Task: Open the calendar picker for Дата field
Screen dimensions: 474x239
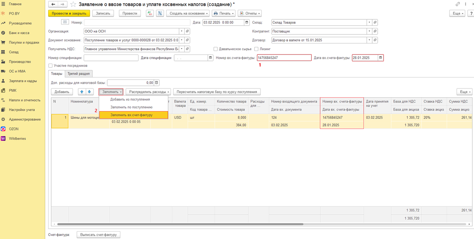Action: click(x=247, y=23)
